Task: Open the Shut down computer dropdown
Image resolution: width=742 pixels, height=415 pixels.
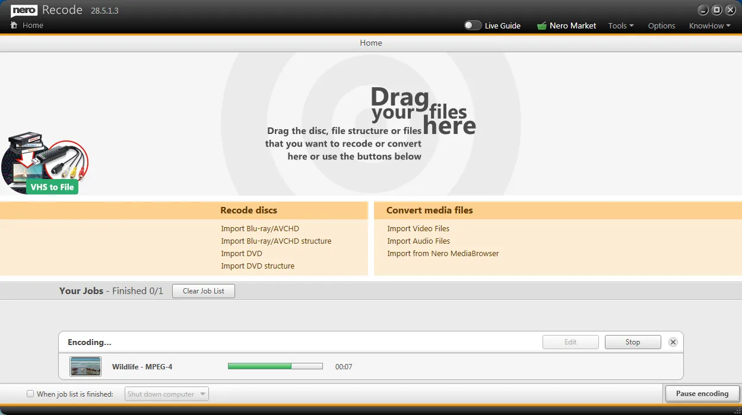Action: pyautogui.click(x=166, y=394)
